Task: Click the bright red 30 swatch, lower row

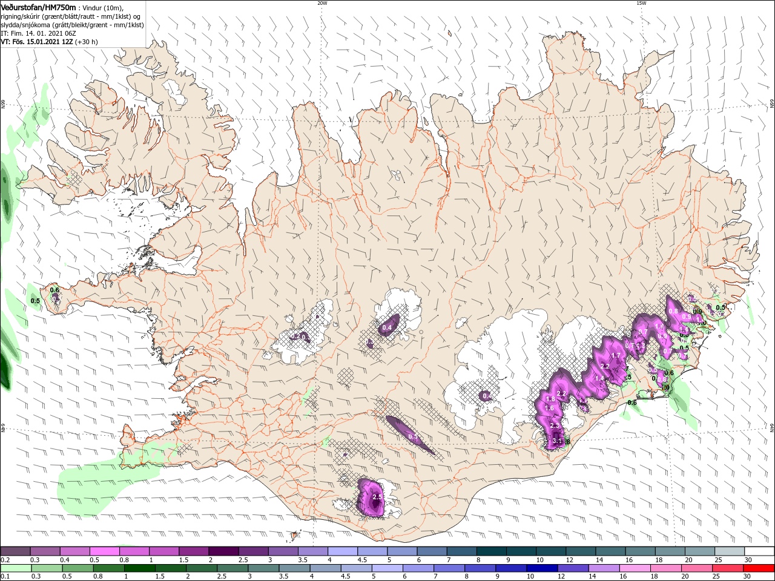Action: tap(758, 568)
